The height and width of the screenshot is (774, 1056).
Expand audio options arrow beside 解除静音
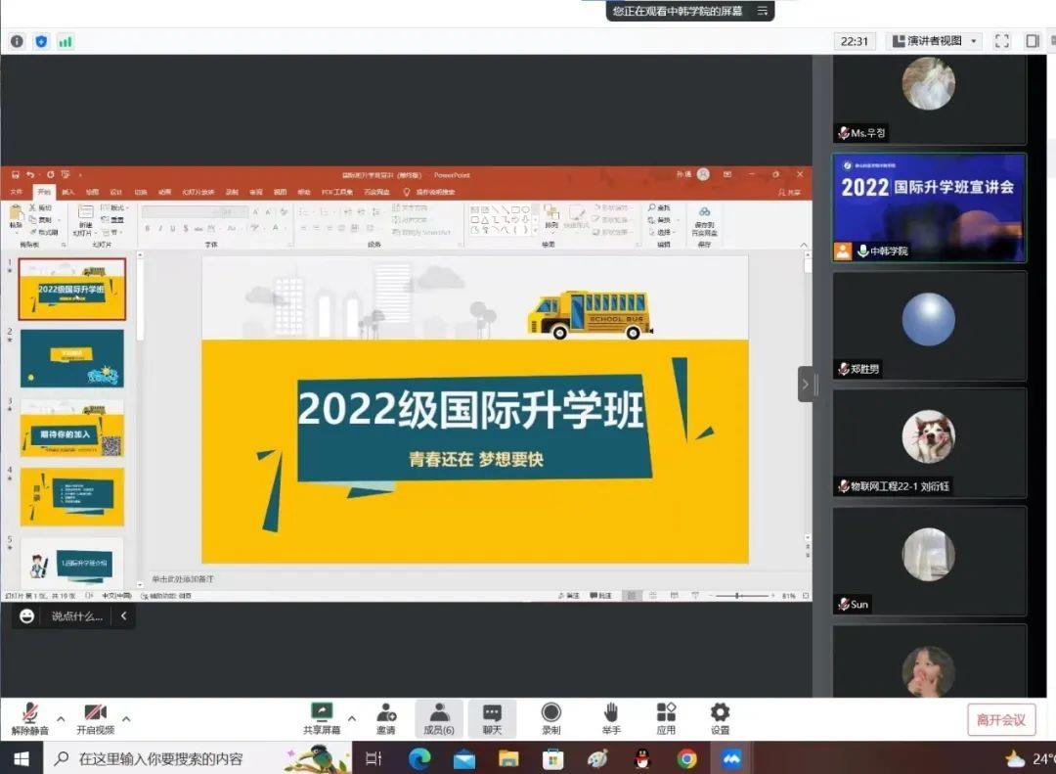click(61, 718)
